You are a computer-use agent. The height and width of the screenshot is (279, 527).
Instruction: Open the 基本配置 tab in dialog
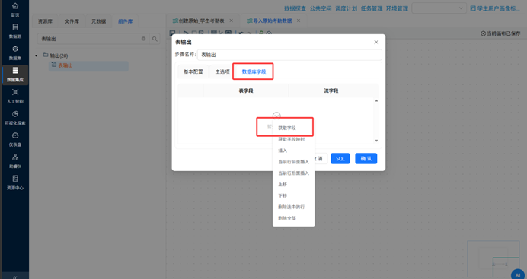coord(193,71)
